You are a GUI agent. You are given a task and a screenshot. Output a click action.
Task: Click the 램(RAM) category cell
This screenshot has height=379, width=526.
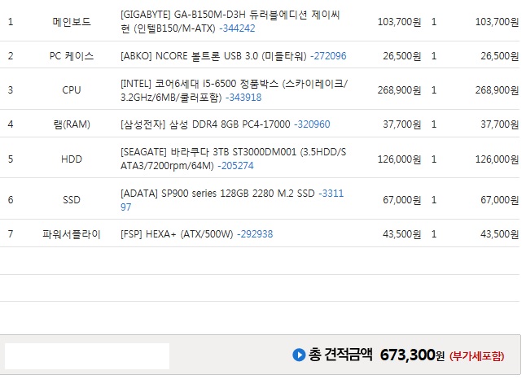point(72,124)
